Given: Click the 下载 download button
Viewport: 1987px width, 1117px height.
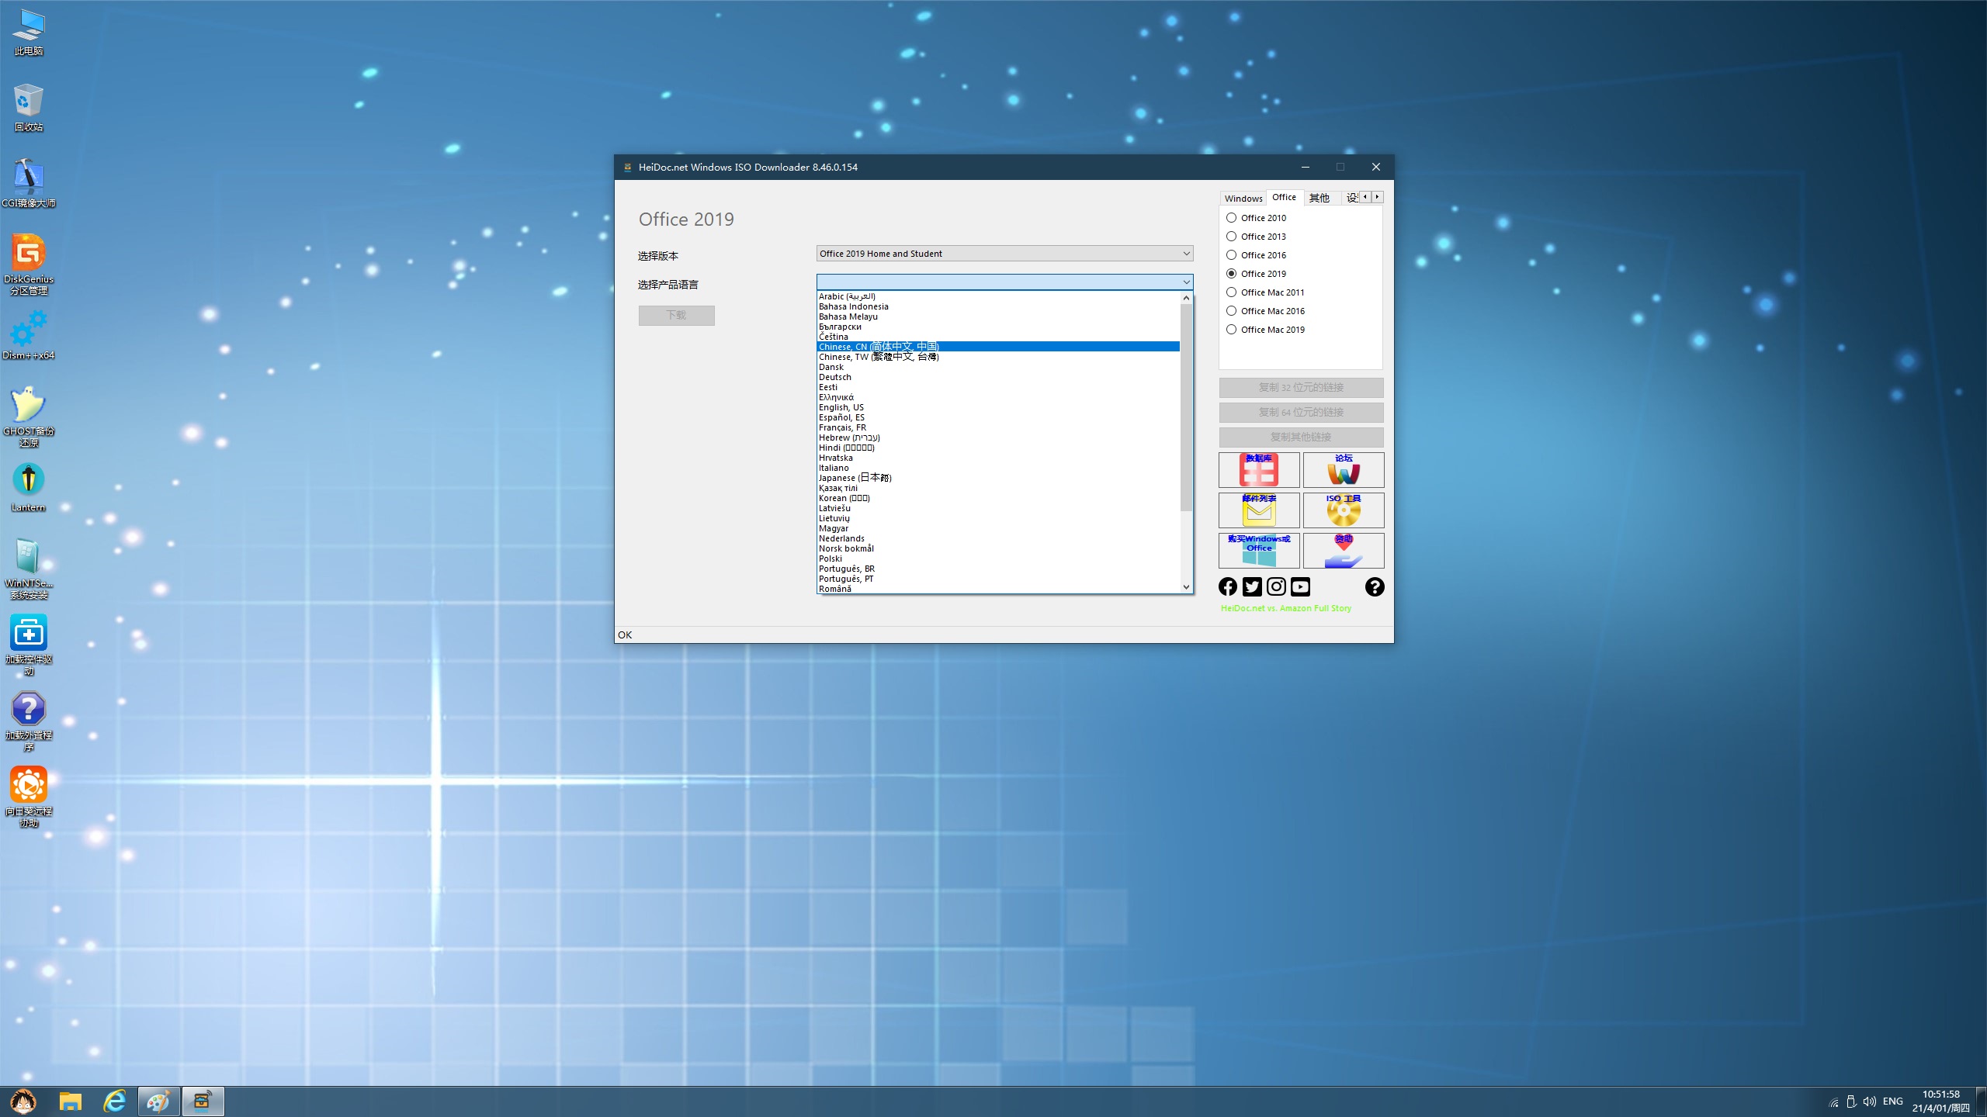Looking at the screenshot, I should 676,315.
